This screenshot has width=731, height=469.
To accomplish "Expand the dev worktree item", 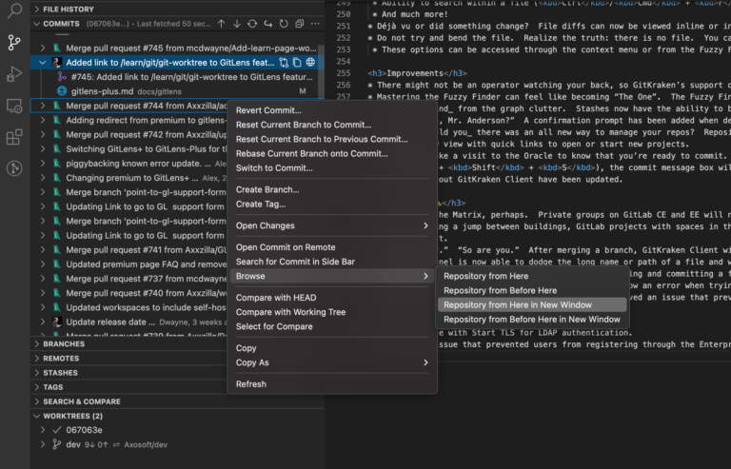I will tap(42, 443).
